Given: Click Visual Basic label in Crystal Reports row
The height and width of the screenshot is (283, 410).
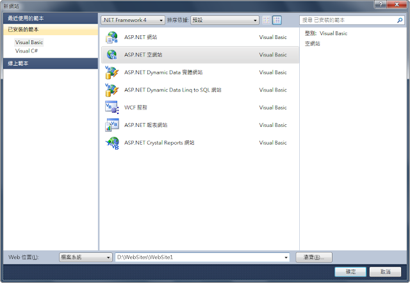Looking at the screenshot, I should click(x=273, y=143).
